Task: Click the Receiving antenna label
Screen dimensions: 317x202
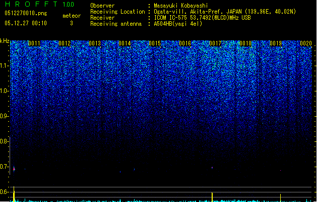Action: coord(116,24)
